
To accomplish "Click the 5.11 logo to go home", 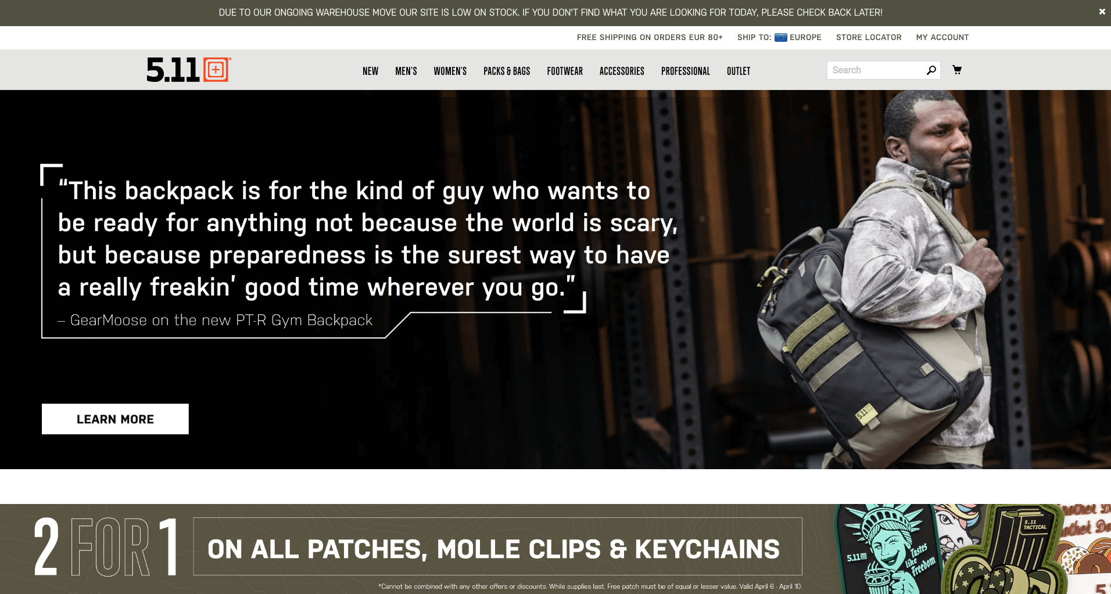I will (189, 70).
